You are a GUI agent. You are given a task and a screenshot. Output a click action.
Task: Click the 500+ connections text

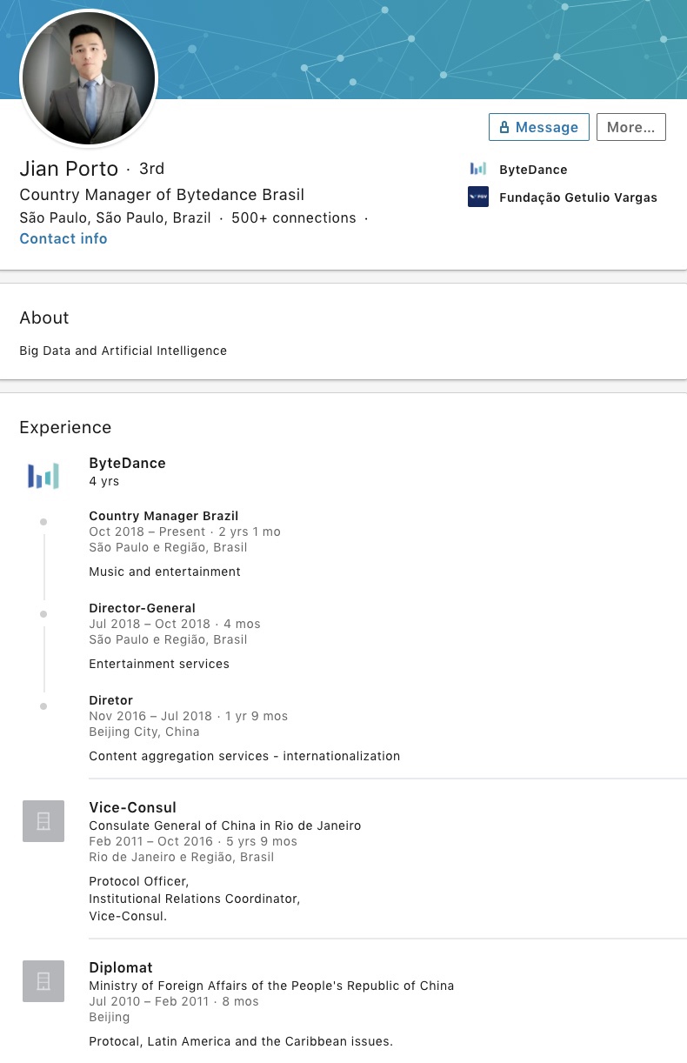click(293, 217)
